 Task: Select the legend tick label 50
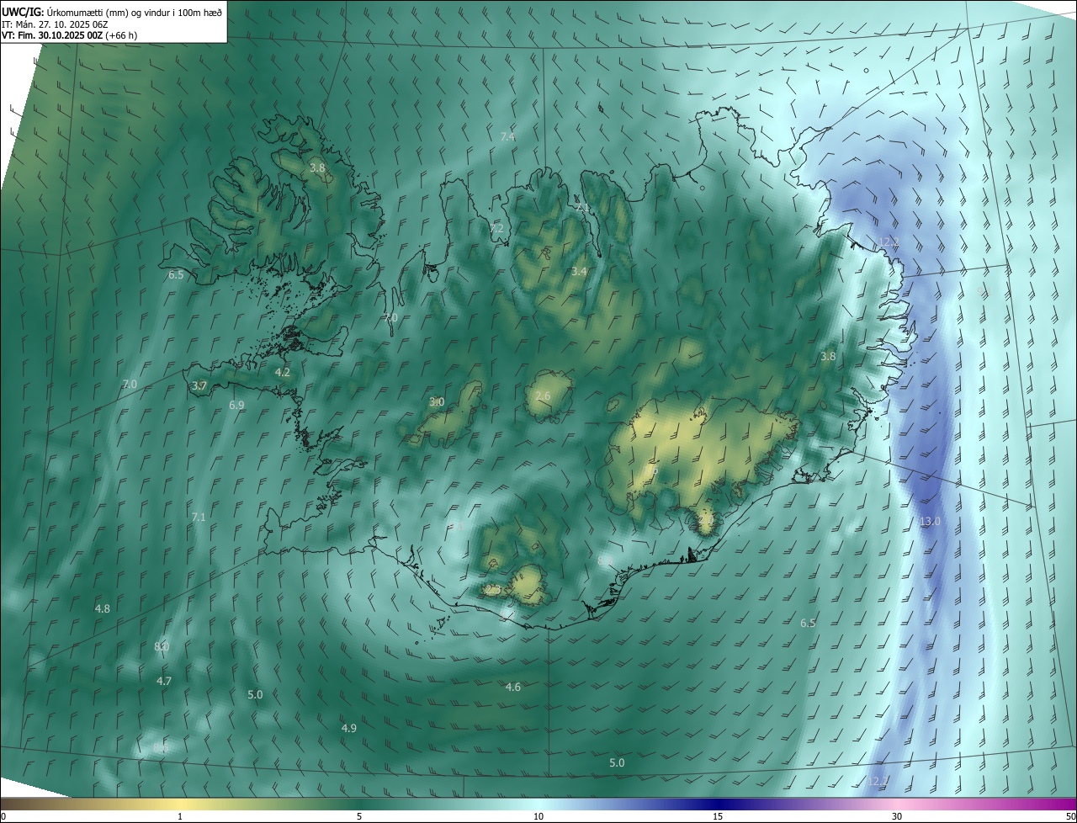coord(1070,817)
